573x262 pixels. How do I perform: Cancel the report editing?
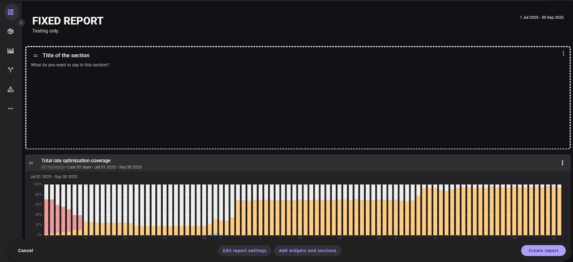point(25,251)
